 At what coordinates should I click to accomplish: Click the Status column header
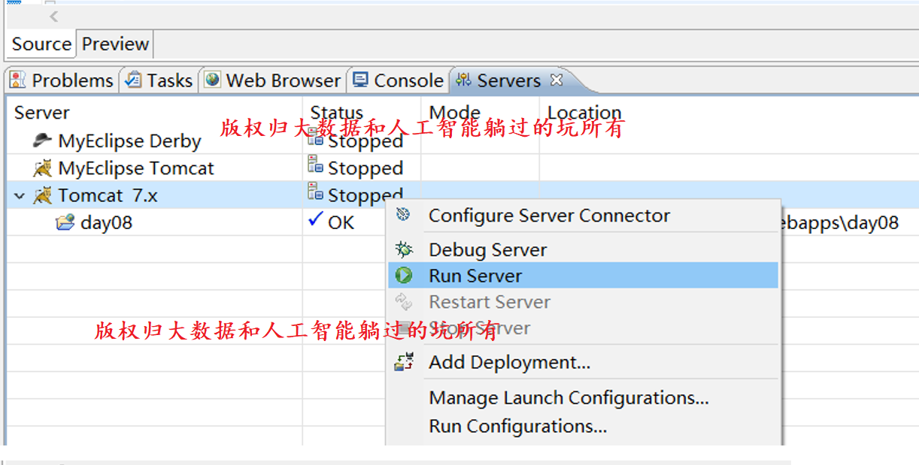pyautogui.click(x=336, y=113)
